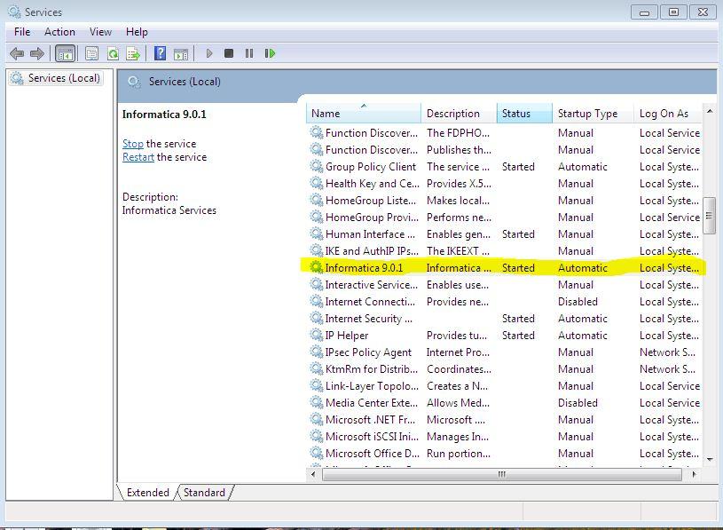
Task: Open the File menu
Action: tap(22, 32)
